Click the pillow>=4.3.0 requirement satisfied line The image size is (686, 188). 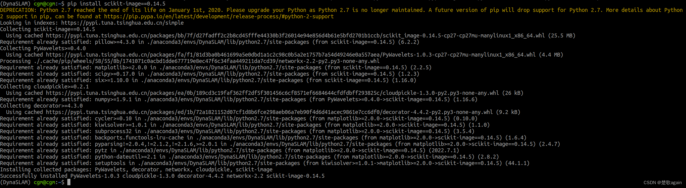209,42
